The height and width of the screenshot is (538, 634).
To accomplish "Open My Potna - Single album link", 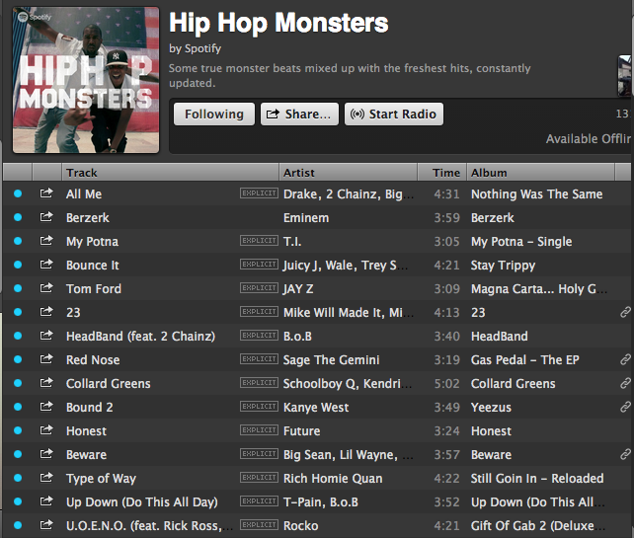I will click(521, 242).
